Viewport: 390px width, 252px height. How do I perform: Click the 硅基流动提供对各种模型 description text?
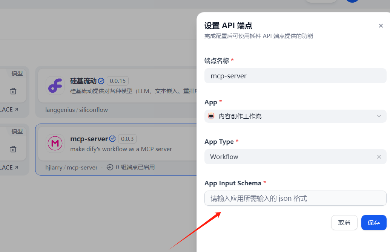coord(133,91)
